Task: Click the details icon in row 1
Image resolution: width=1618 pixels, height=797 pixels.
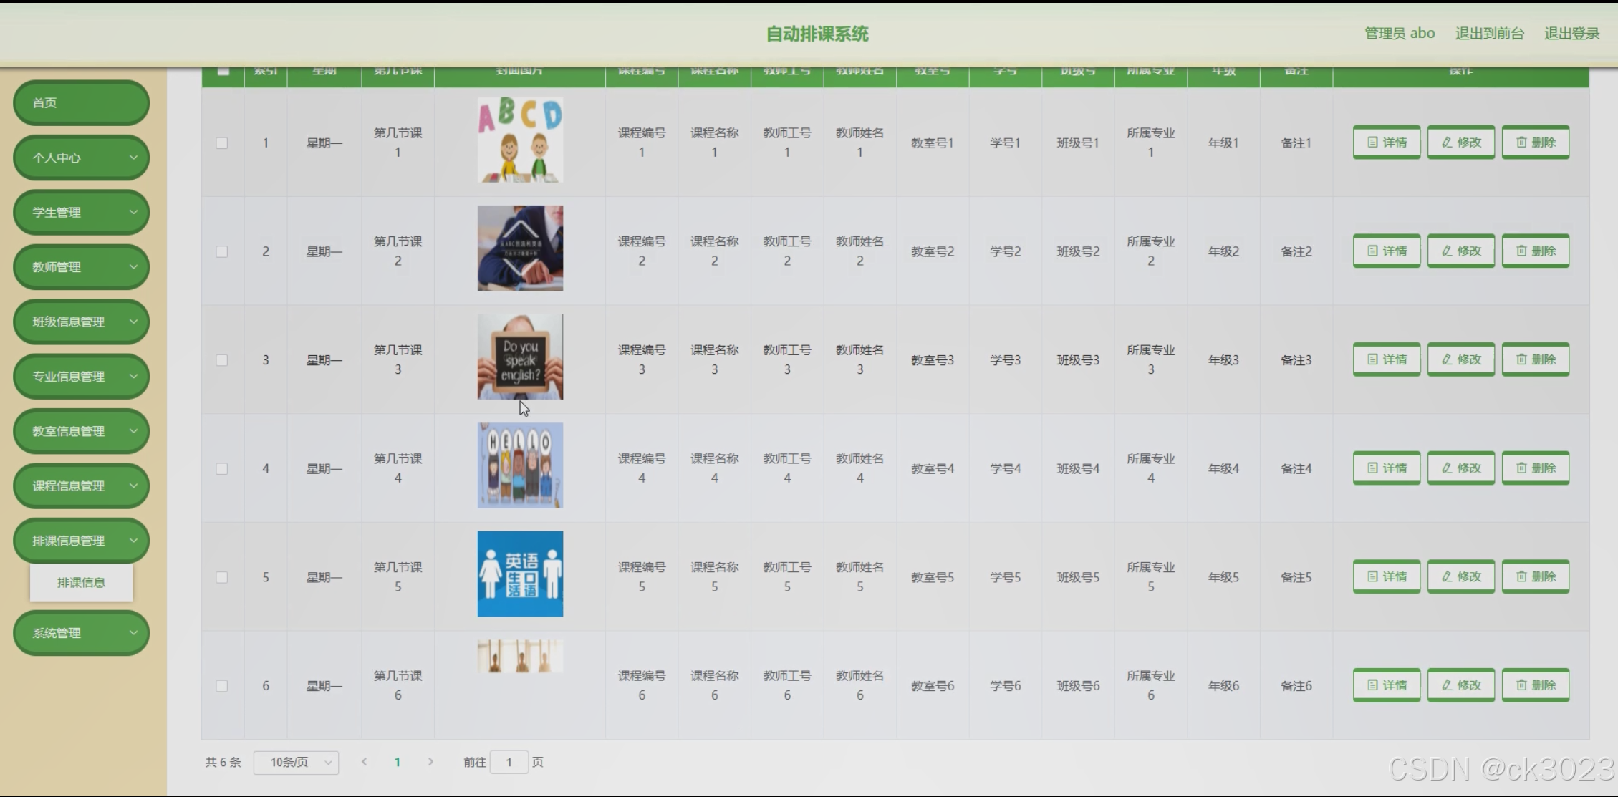Action: (x=1372, y=143)
